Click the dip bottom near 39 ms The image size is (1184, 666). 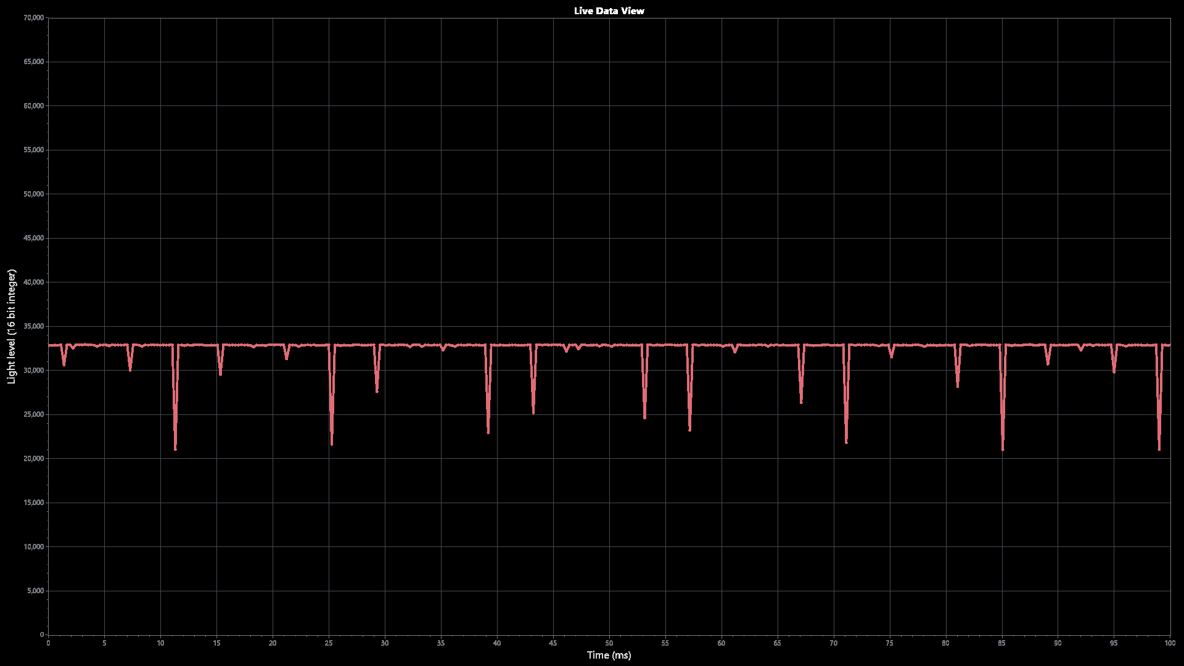pos(488,432)
